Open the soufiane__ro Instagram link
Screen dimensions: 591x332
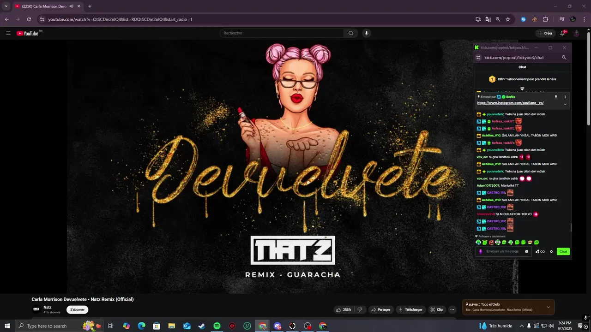(x=510, y=103)
